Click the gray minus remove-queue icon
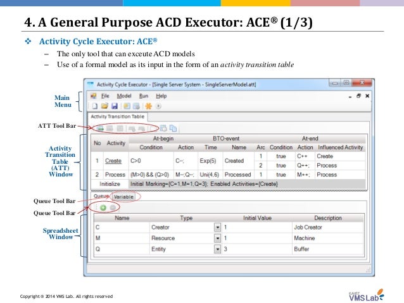 point(113,207)
